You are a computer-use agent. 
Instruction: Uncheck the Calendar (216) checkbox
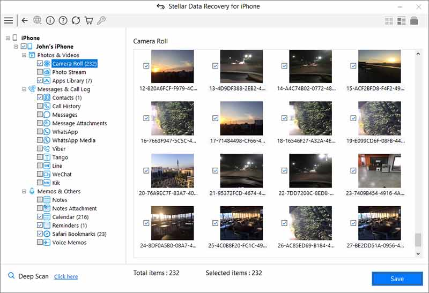(40, 216)
